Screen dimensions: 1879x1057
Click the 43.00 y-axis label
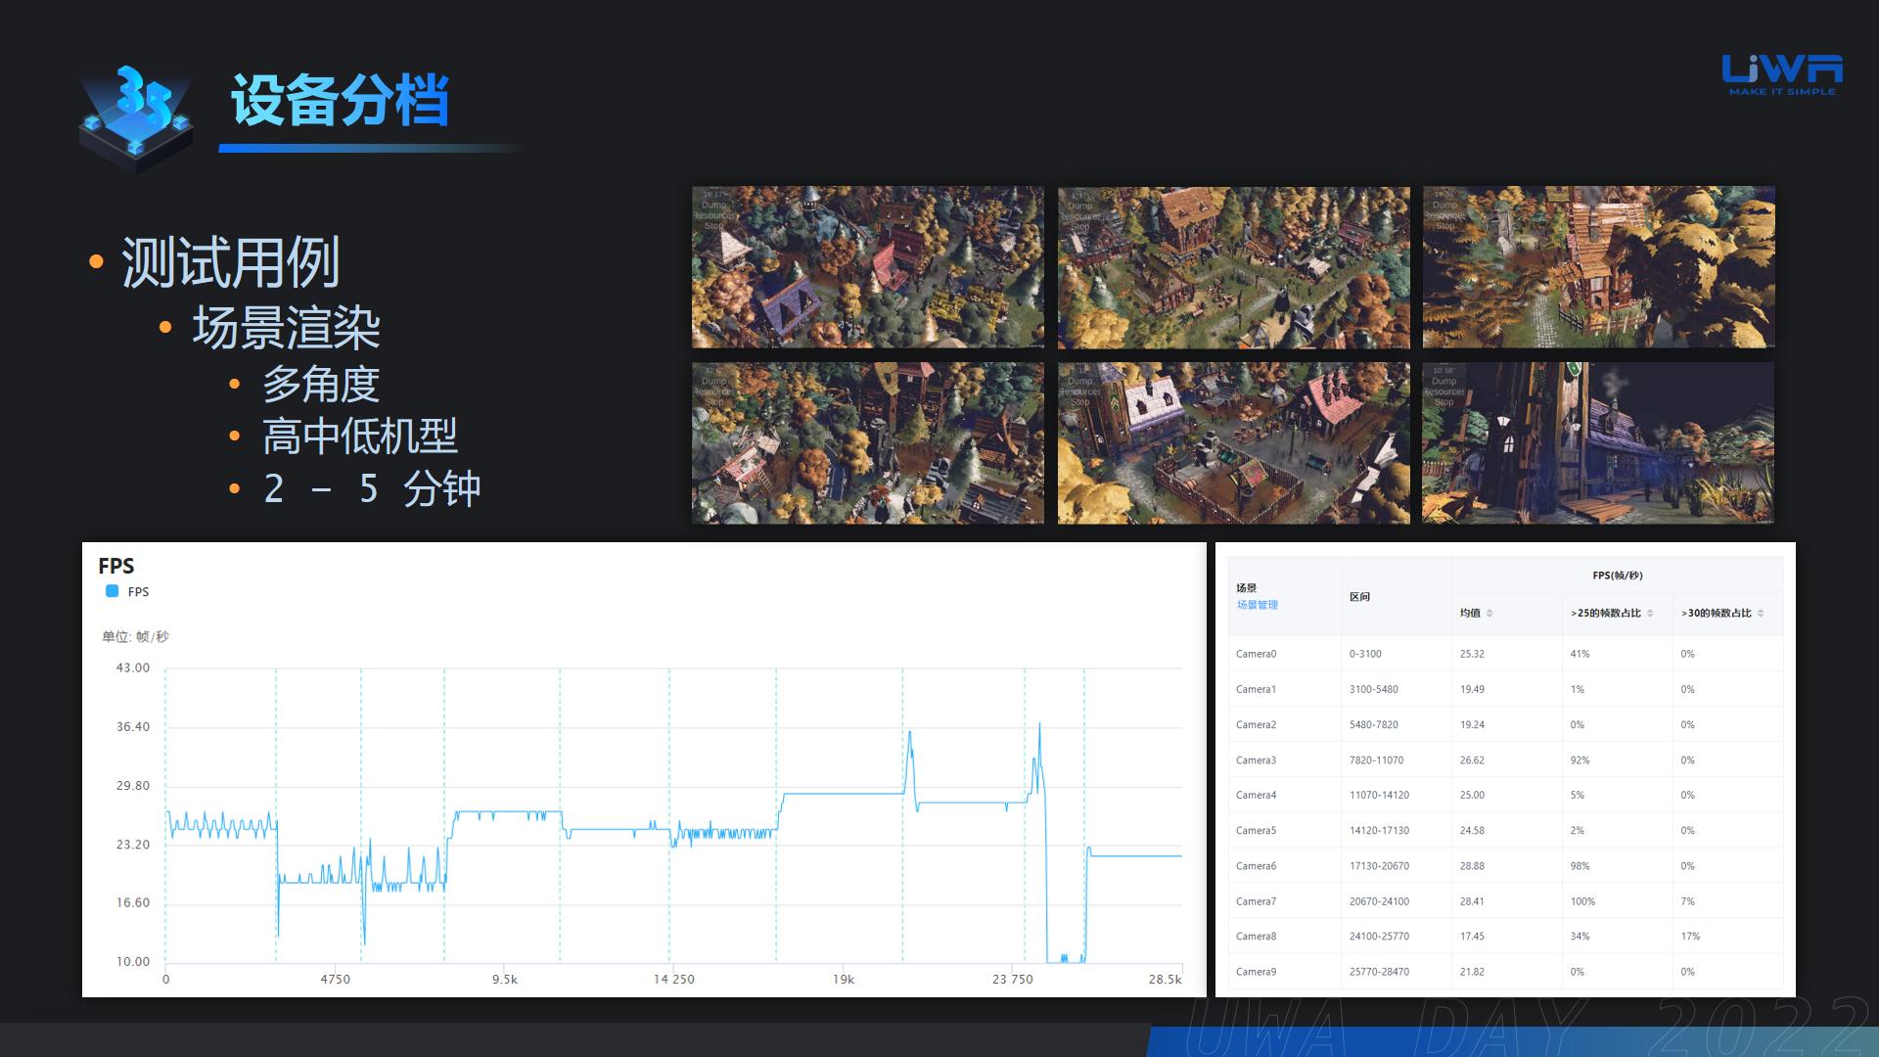[x=133, y=667]
